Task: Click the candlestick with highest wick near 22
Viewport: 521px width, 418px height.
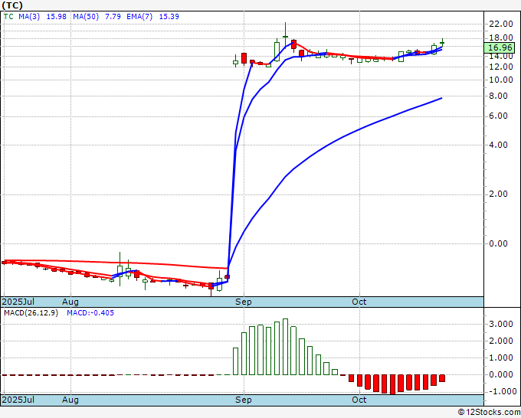Action: click(x=285, y=35)
